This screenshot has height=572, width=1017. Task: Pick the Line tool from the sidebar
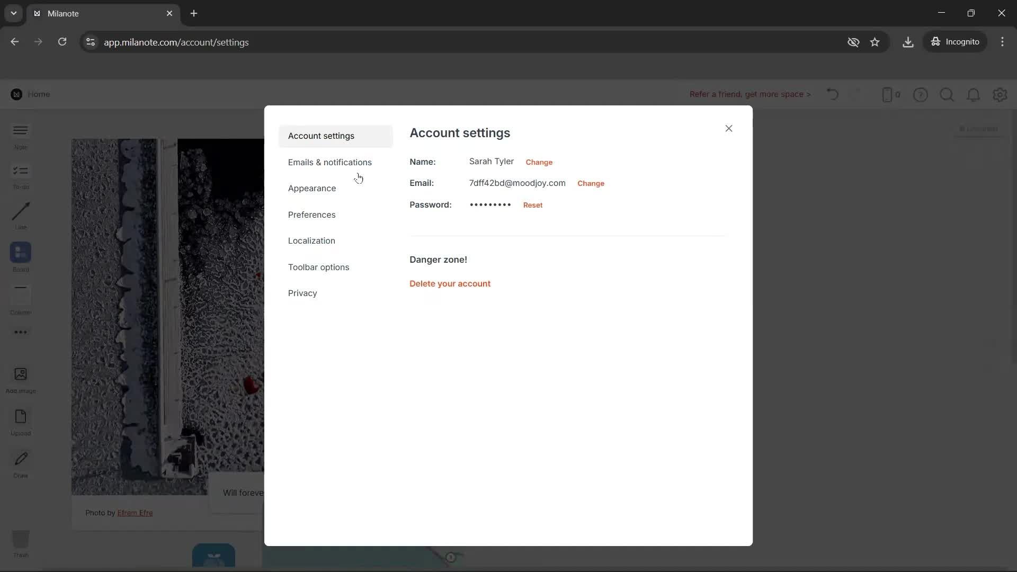[20, 215]
